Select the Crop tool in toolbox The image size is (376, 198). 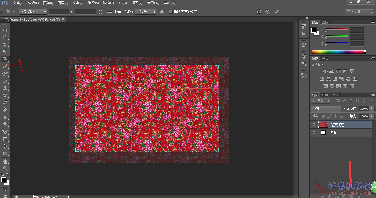click(x=5, y=59)
